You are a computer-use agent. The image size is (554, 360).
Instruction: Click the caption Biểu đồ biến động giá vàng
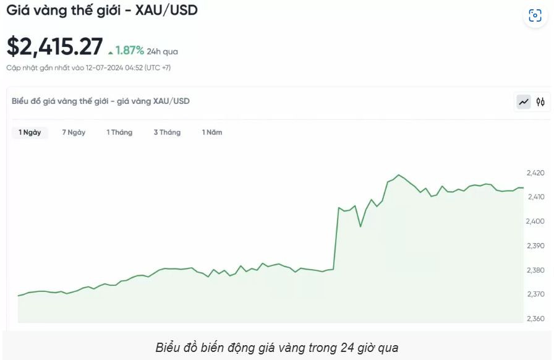click(x=277, y=348)
